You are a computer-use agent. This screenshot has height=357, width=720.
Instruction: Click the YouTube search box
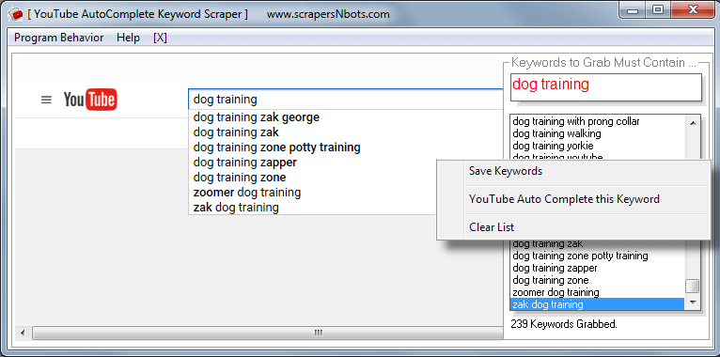point(346,100)
